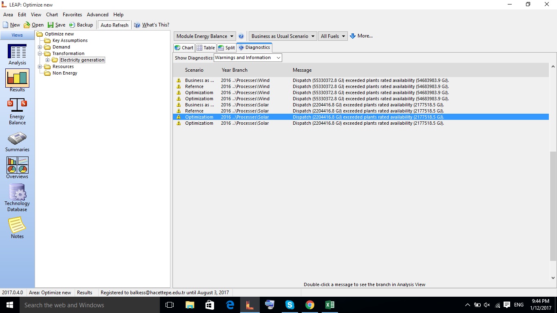Click the diagnostics scrollbar up arrow
This screenshot has width=557, height=313.
pyautogui.click(x=553, y=66)
